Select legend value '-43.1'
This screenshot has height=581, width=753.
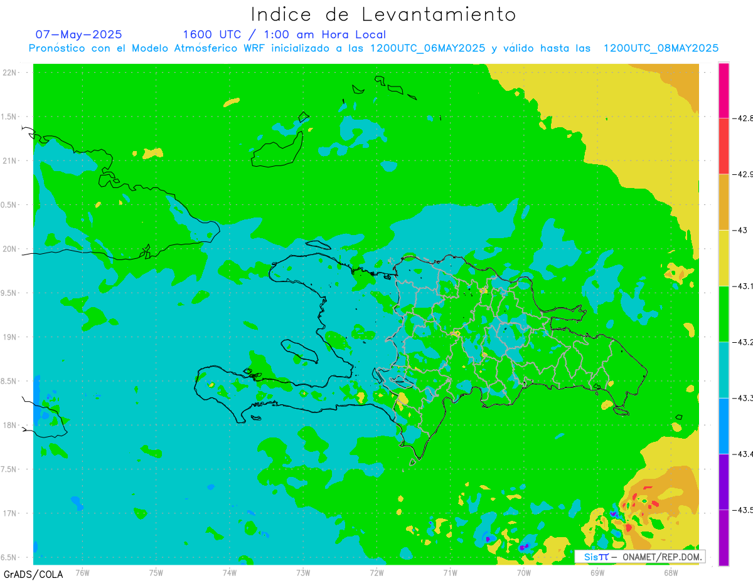click(x=744, y=286)
